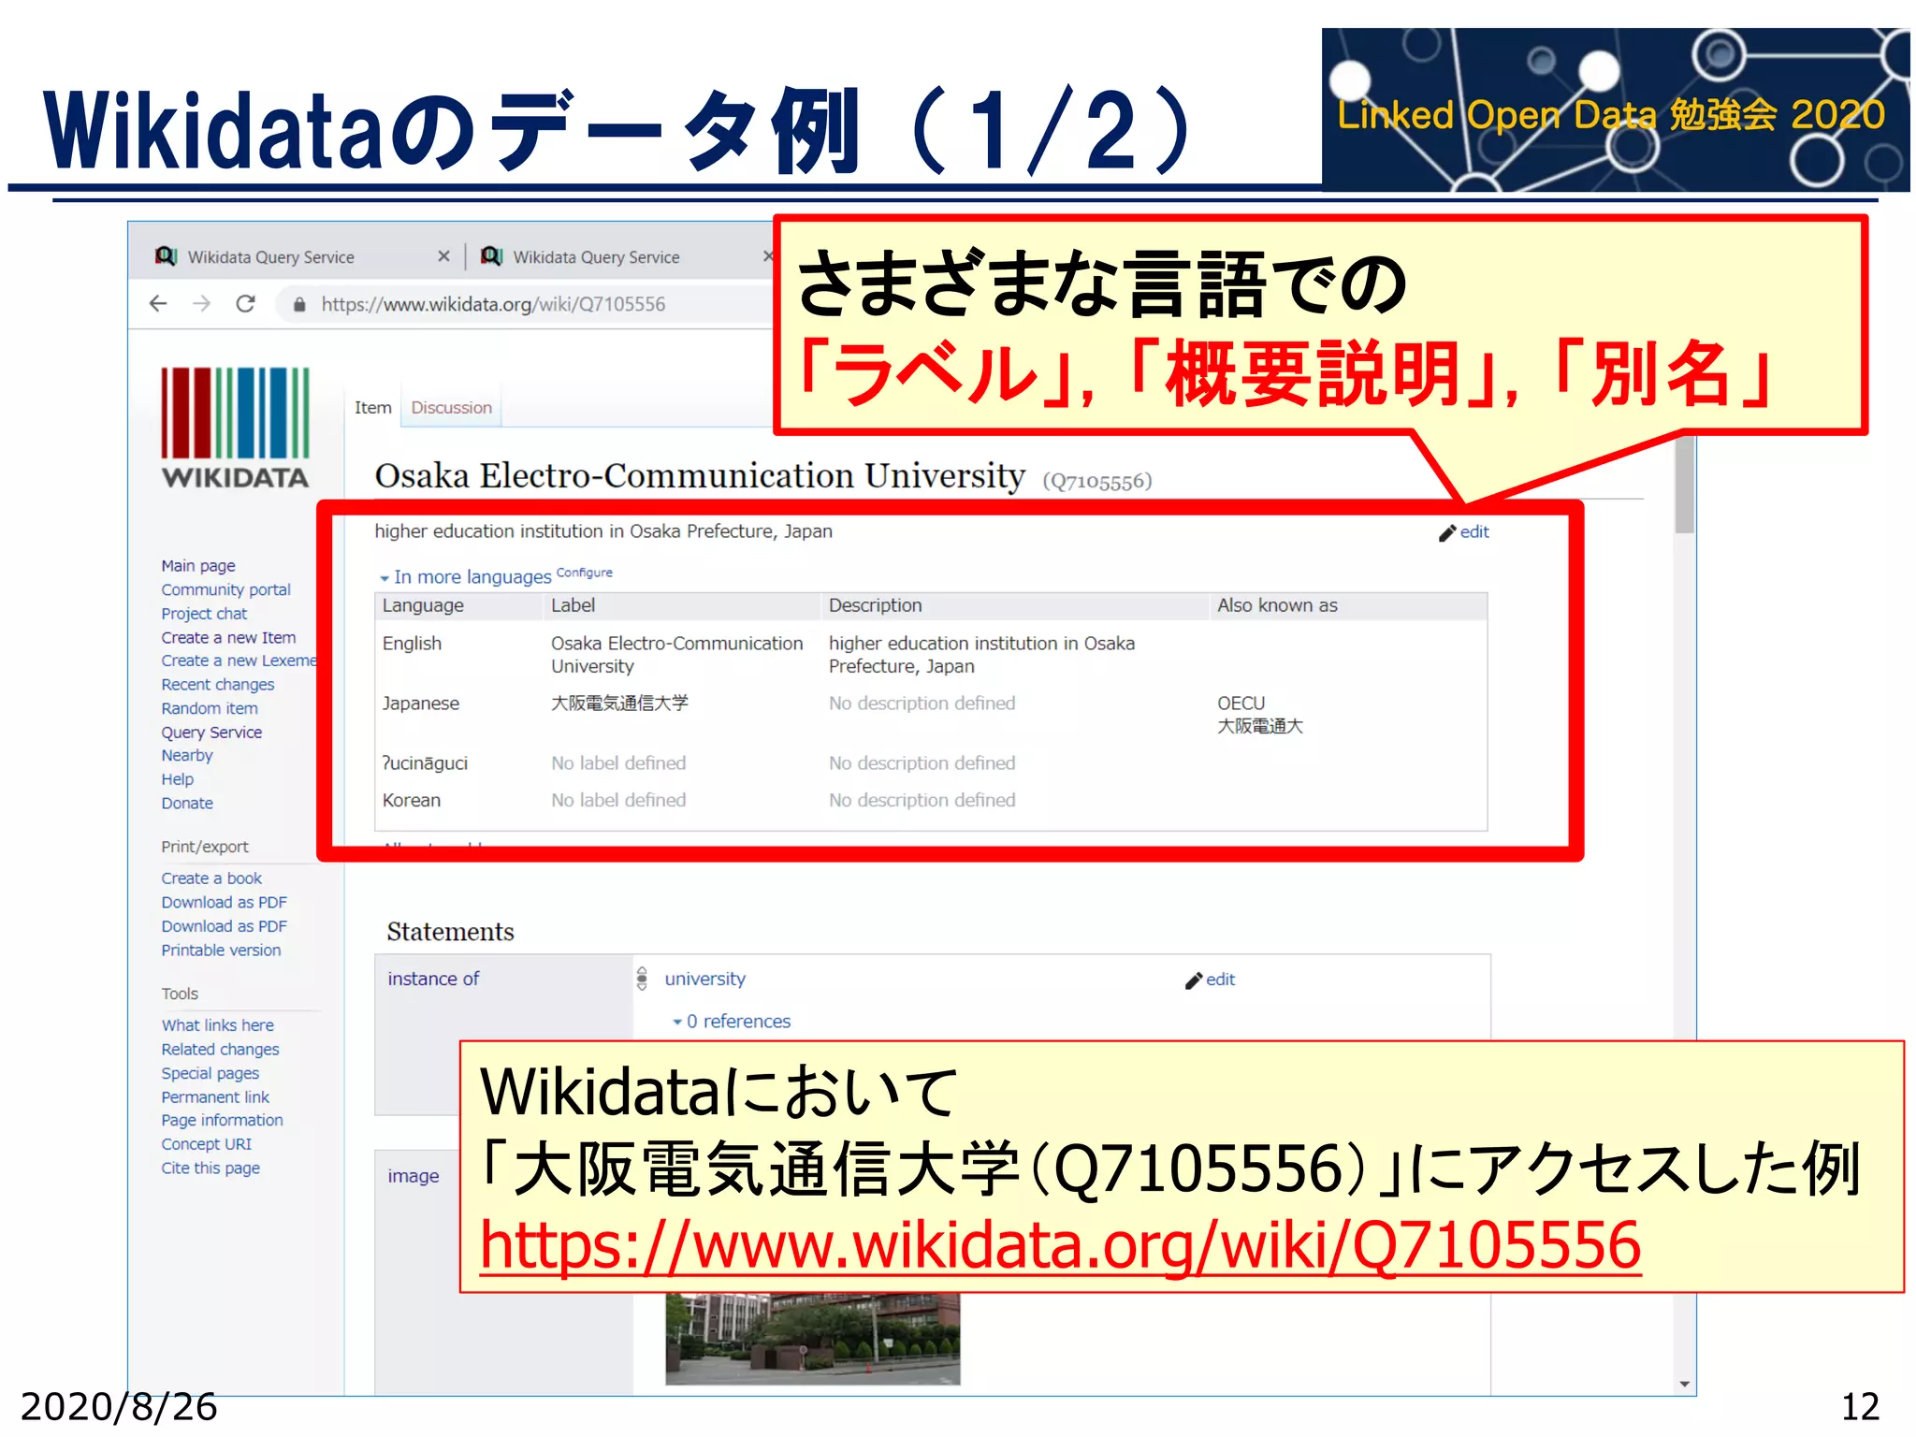
Task: Open Recent changes
Action: point(217,685)
